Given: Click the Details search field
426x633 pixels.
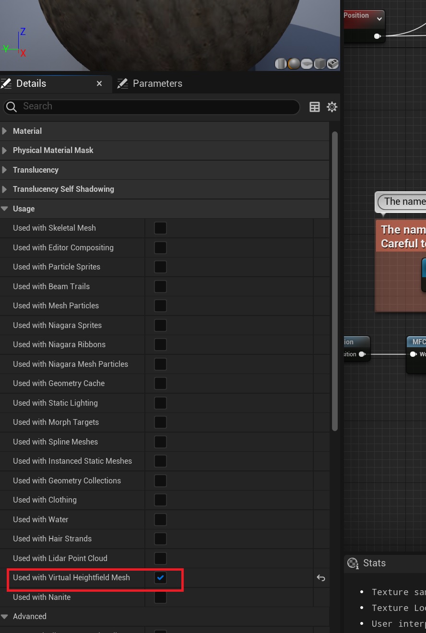Looking at the screenshot, I should click(x=154, y=106).
